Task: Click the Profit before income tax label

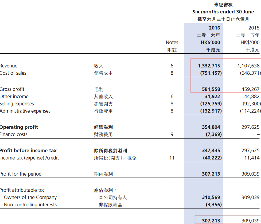Action: click(28, 151)
